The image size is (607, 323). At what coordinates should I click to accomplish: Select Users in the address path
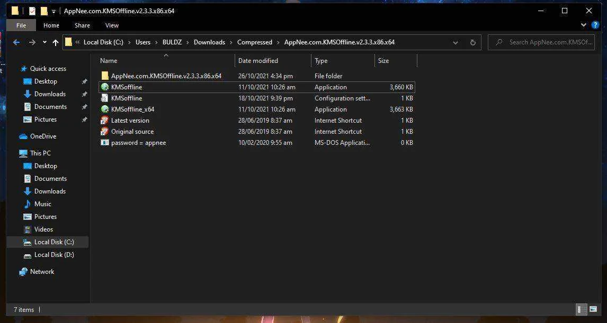click(143, 42)
